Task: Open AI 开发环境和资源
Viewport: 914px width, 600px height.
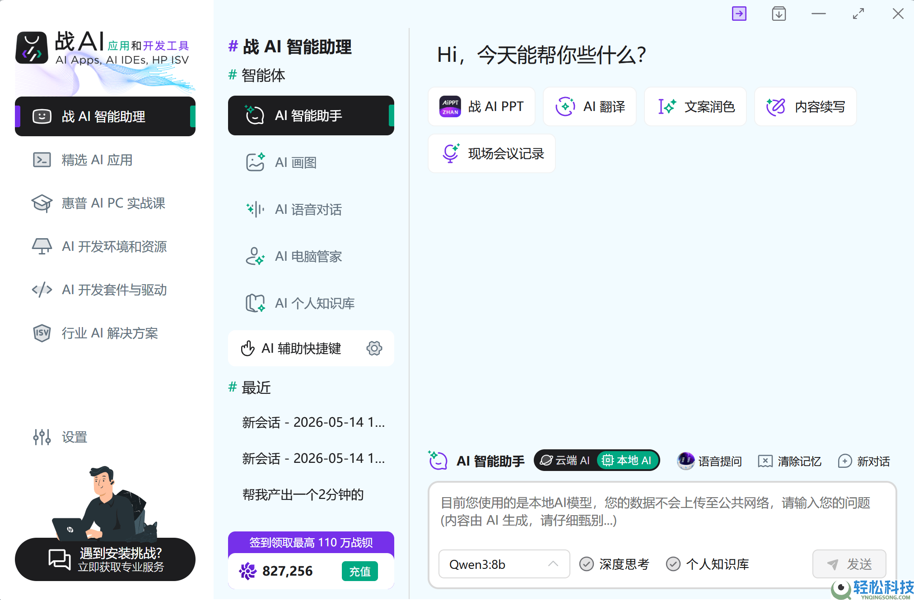Action: point(105,246)
